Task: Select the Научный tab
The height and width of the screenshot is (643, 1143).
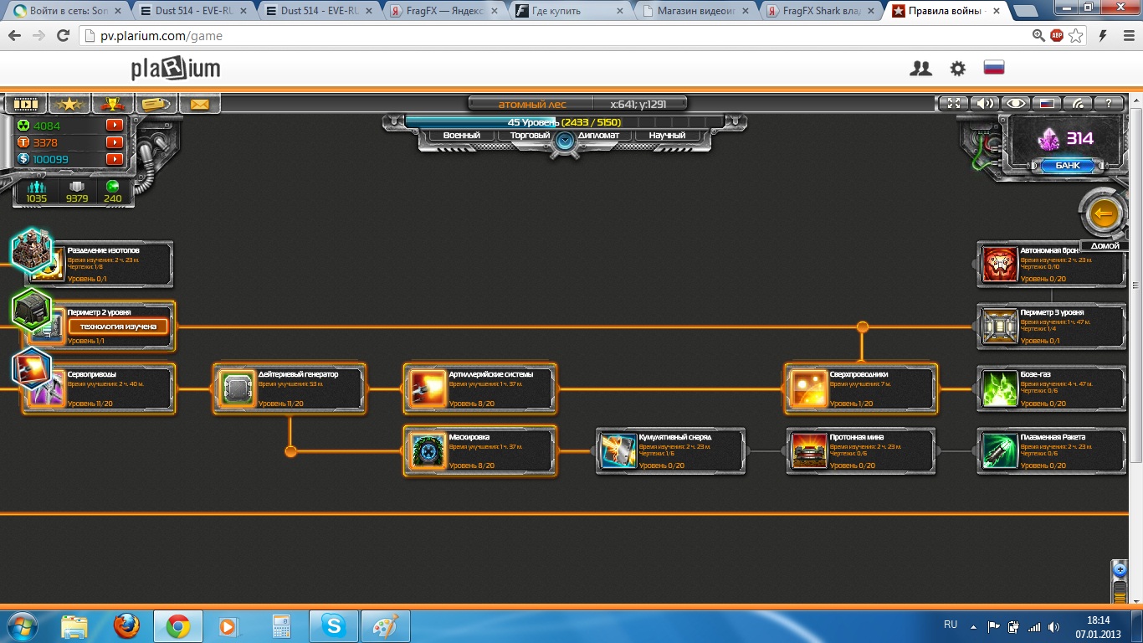Action: pos(667,135)
